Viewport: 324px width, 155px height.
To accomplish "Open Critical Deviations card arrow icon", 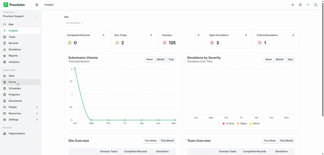I will pyautogui.click(x=293, y=35).
